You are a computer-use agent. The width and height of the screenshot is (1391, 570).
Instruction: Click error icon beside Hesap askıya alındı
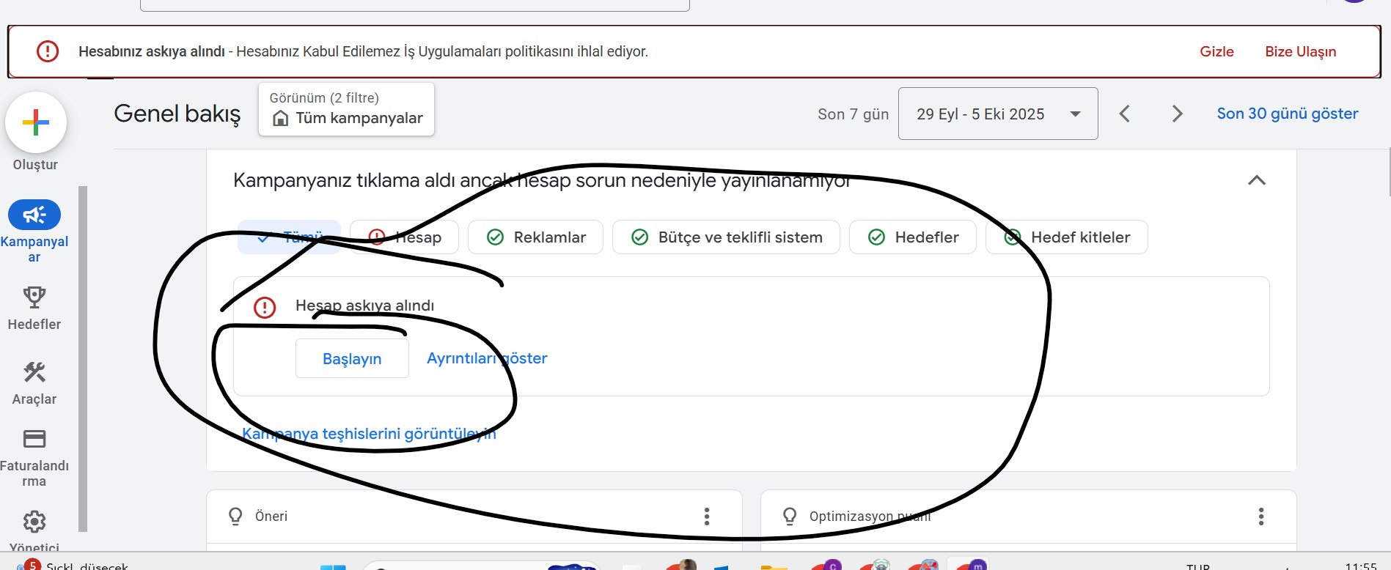pos(265,307)
